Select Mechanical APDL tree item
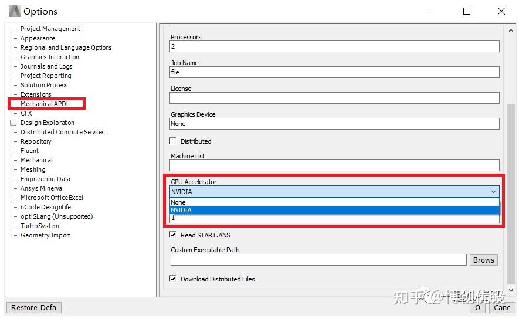The image size is (519, 319). (x=45, y=104)
